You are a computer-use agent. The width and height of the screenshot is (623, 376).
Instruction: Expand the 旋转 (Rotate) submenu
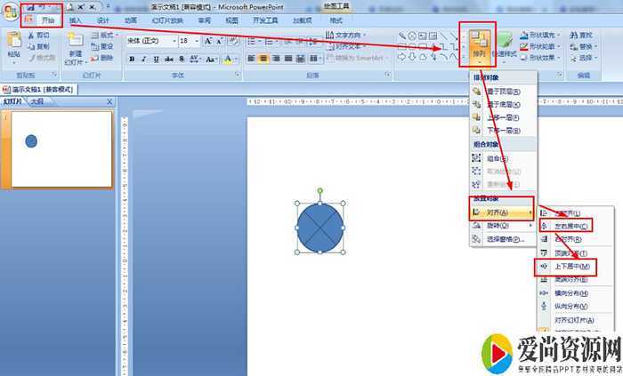(503, 226)
